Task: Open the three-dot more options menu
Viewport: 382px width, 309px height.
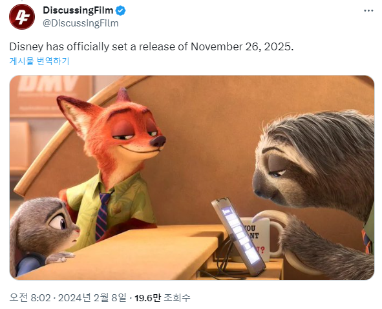Action: coord(368,10)
